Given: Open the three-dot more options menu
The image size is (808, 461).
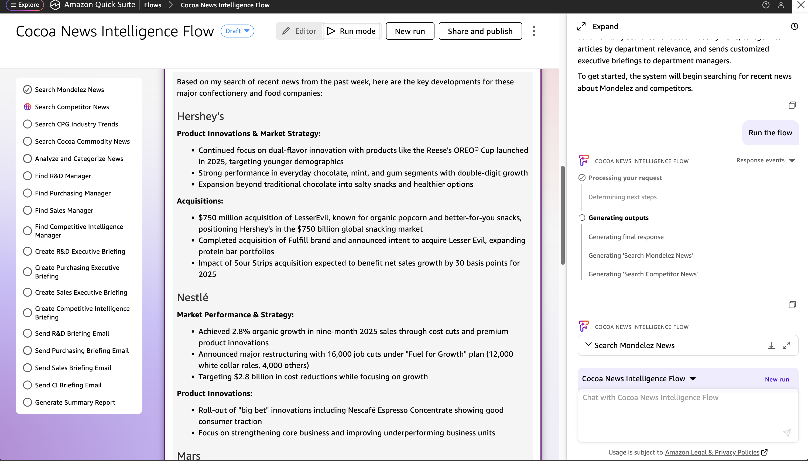Looking at the screenshot, I should pyautogui.click(x=534, y=31).
